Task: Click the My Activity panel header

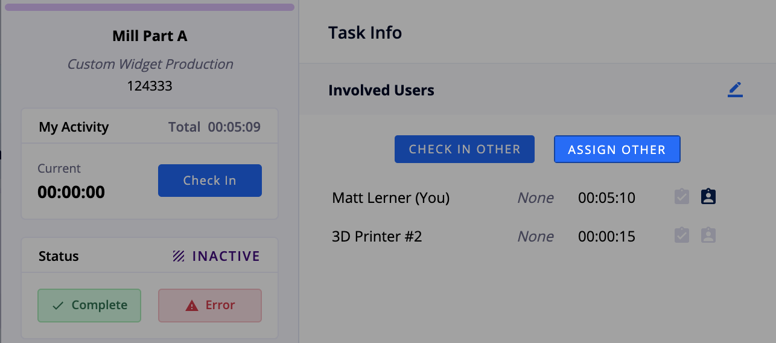Action: [150, 127]
